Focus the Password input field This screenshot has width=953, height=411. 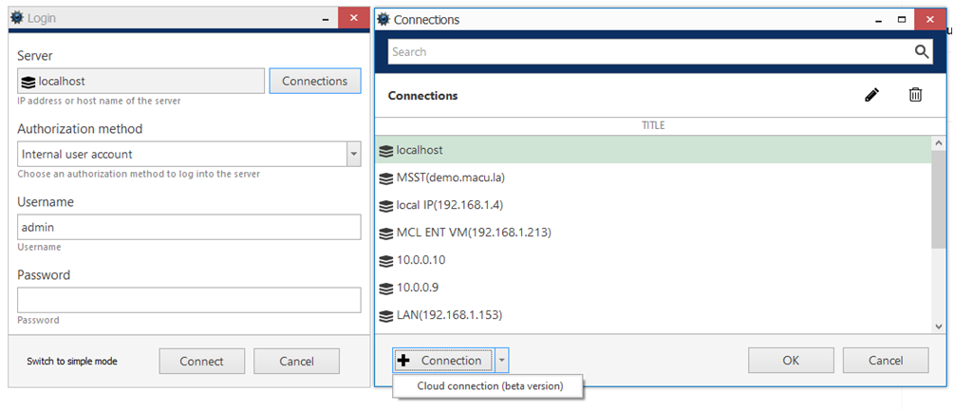189,300
